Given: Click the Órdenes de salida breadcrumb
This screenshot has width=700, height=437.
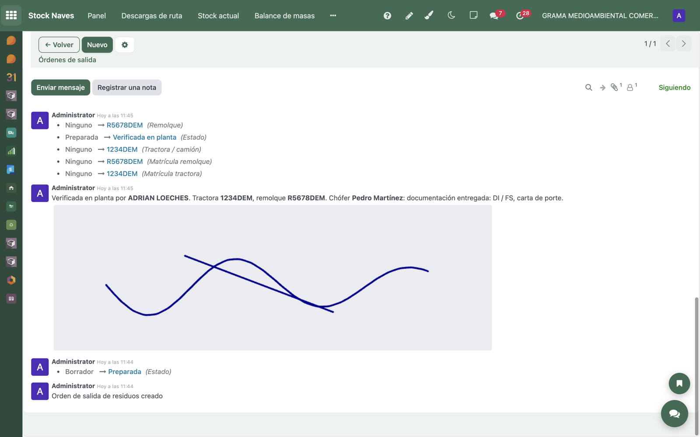Looking at the screenshot, I should (x=67, y=60).
